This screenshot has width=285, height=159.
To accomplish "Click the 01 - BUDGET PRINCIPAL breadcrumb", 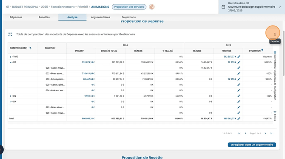I will (x=47, y=7).
